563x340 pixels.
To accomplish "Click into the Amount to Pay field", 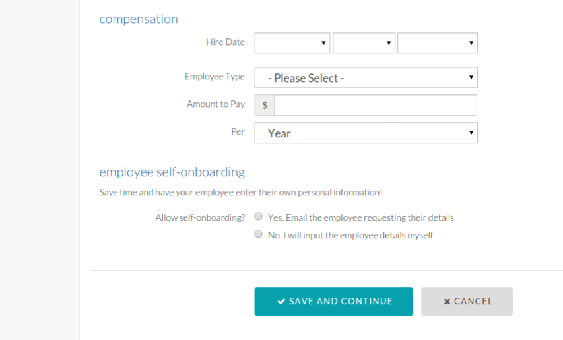I will coord(376,105).
